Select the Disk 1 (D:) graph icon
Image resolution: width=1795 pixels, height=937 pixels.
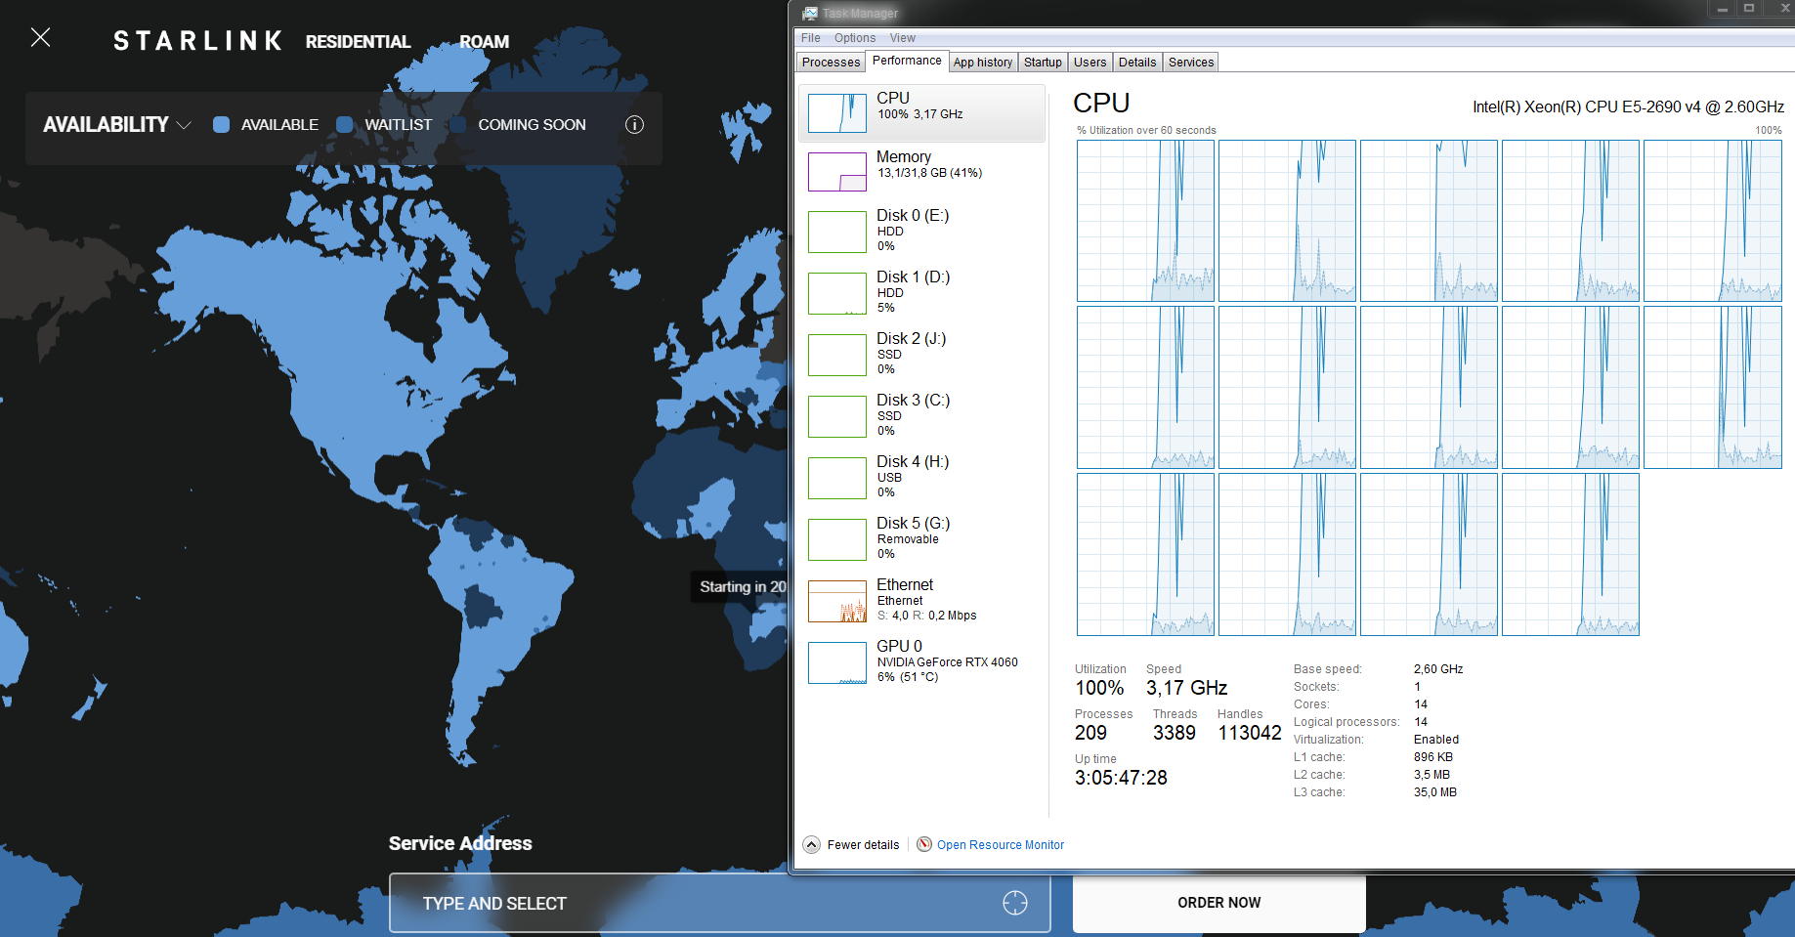[836, 293]
